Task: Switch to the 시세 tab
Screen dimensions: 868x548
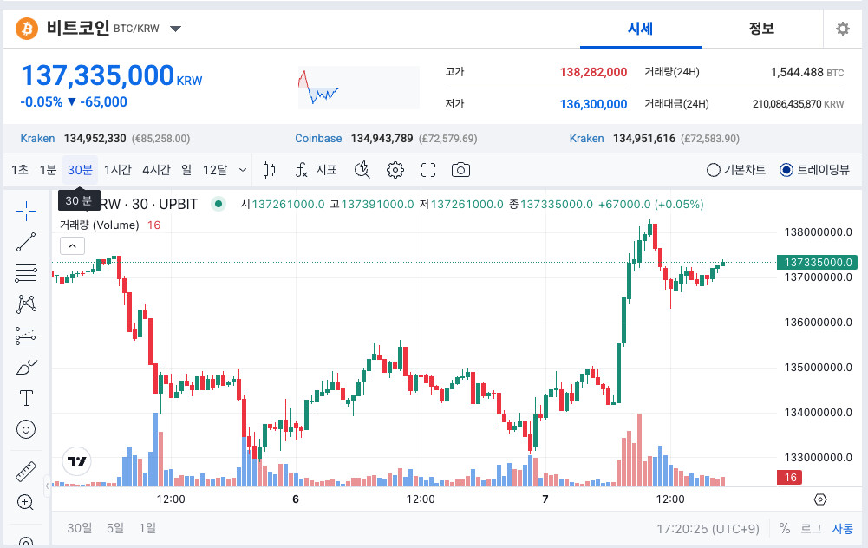Action: [x=641, y=29]
